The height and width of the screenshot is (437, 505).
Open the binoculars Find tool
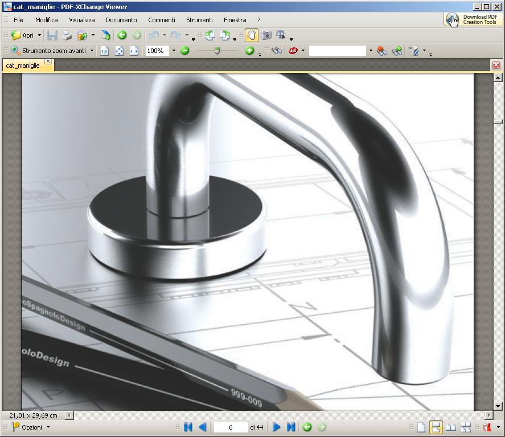tap(277, 51)
